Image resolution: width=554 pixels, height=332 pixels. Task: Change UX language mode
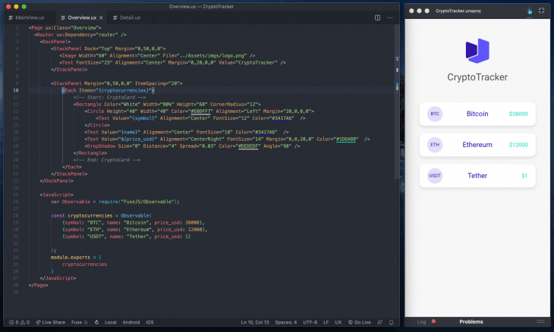(x=338, y=322)
